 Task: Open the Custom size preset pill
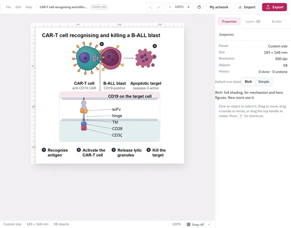99,7
